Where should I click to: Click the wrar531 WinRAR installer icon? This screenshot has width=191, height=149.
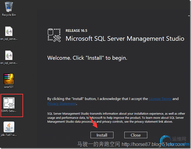click(9, 79)
